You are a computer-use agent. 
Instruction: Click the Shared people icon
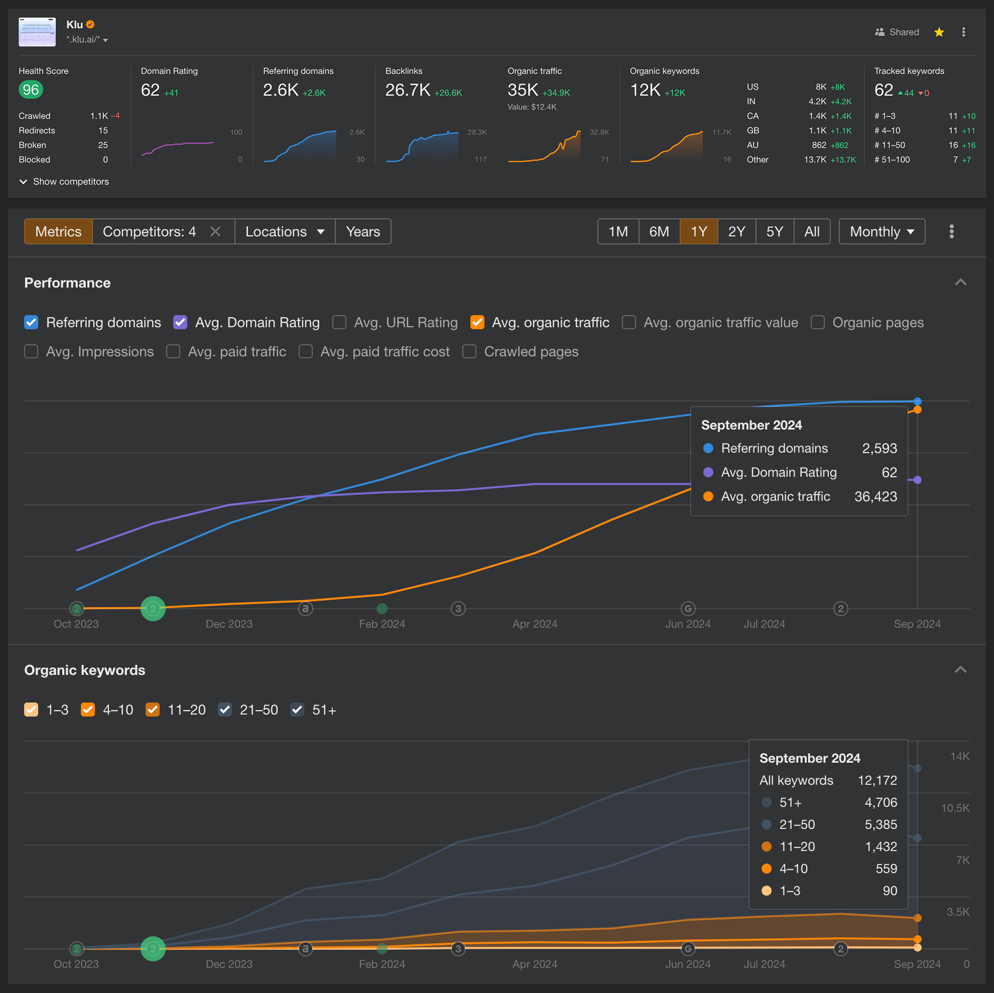coord(880,32)
